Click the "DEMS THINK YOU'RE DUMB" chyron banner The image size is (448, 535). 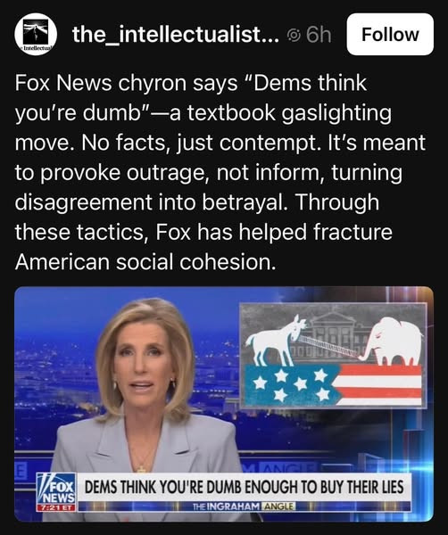[244, 487]
